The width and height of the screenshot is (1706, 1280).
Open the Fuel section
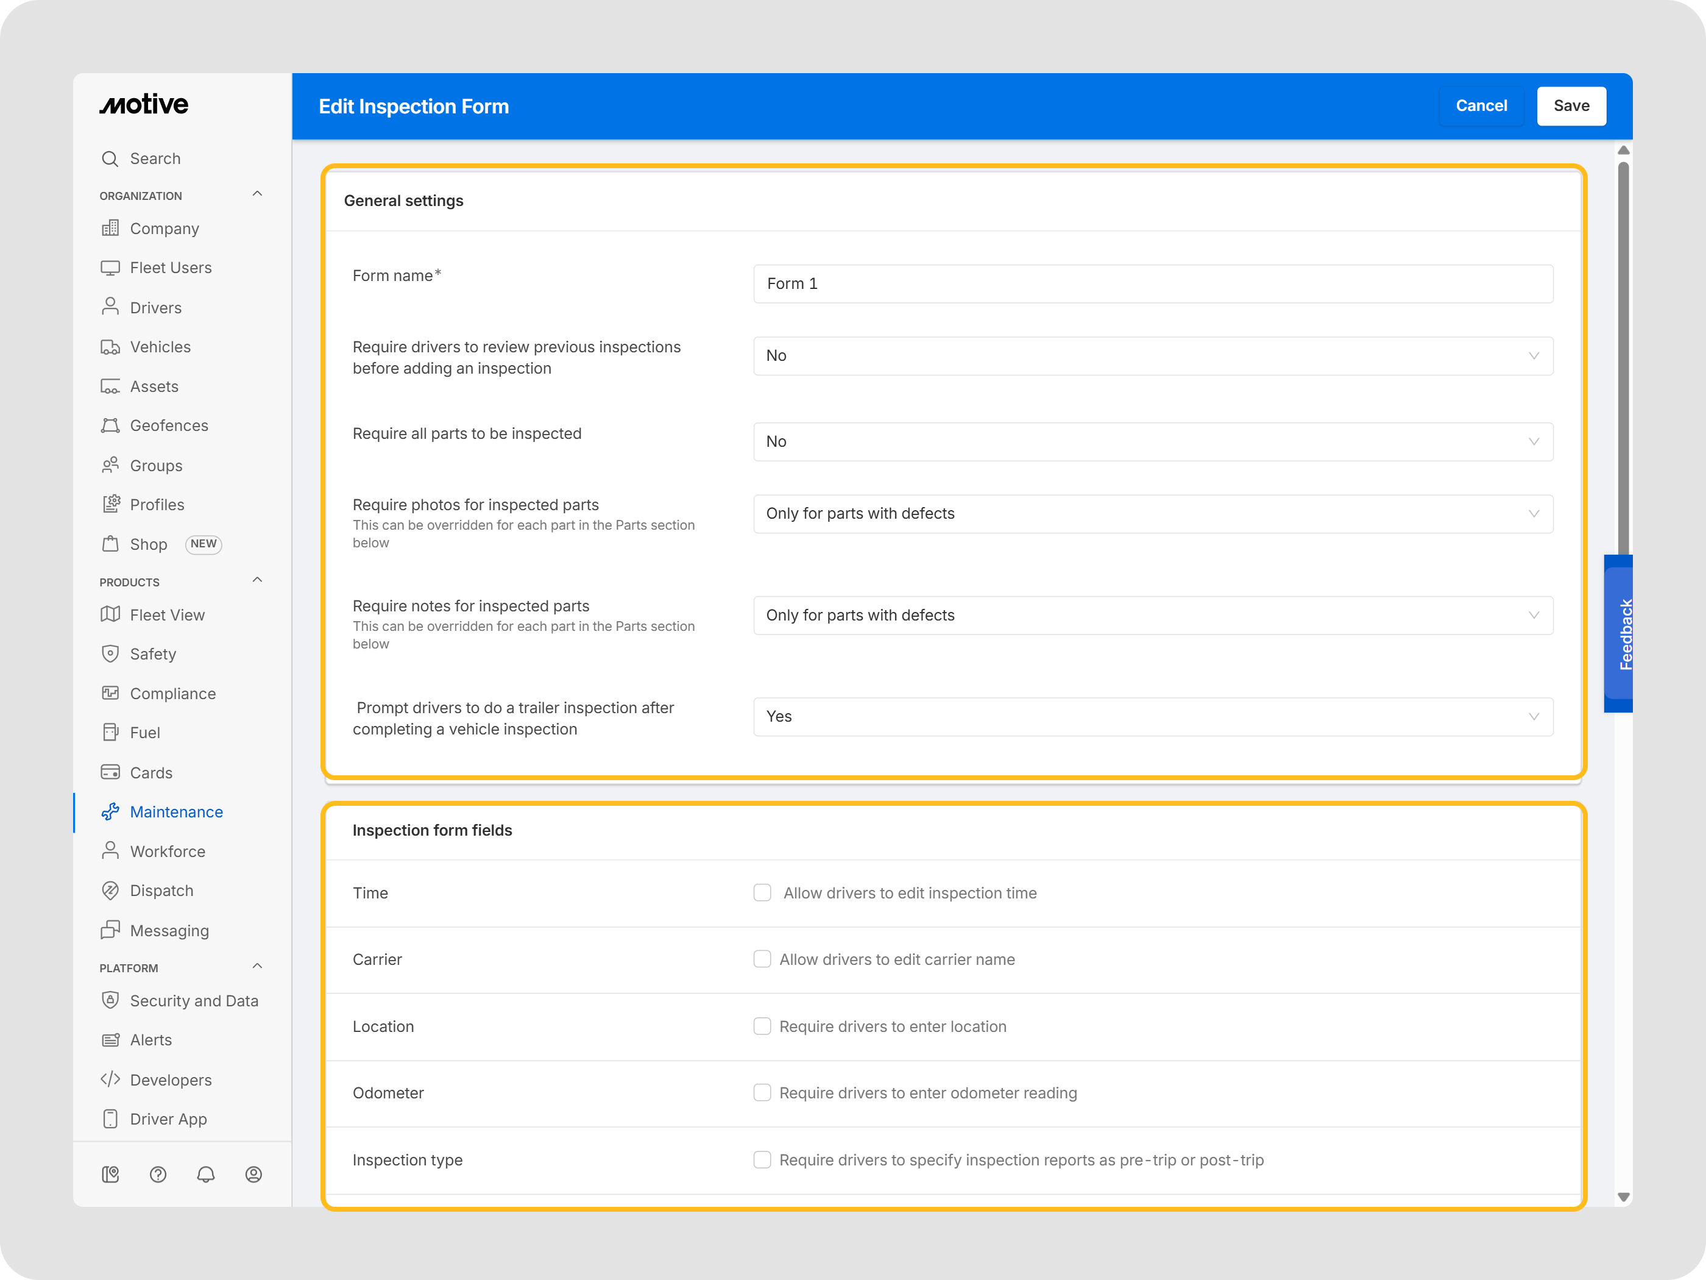tap(144, 732)
